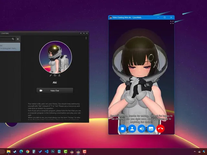Stop Aki's reply with the square button
207x155 pixels.
pyautogui.click(x=123, y=129)
